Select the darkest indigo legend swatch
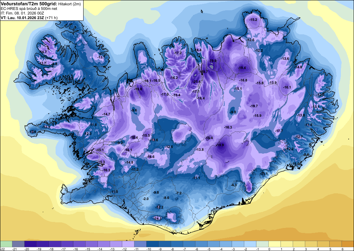 [30, 244]
